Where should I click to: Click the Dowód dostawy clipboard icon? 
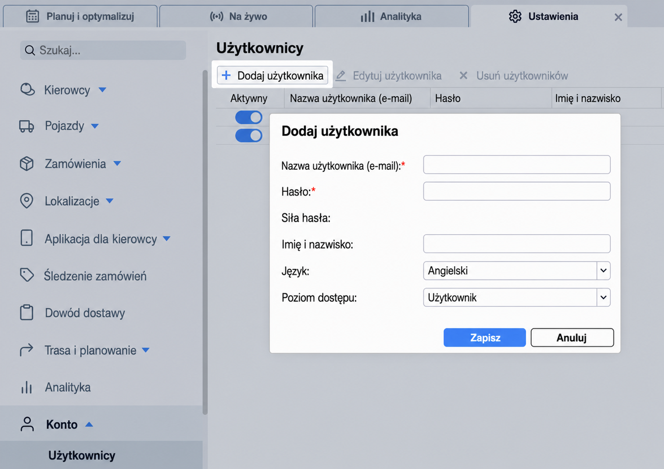tap(27, 312)
